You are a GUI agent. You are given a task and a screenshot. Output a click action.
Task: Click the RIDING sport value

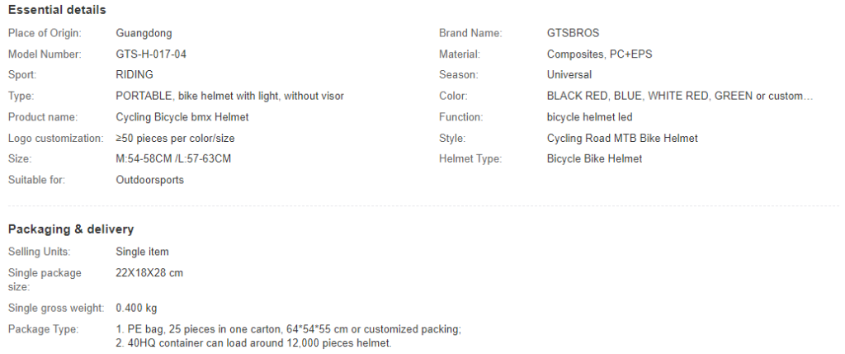click(135, 75)
